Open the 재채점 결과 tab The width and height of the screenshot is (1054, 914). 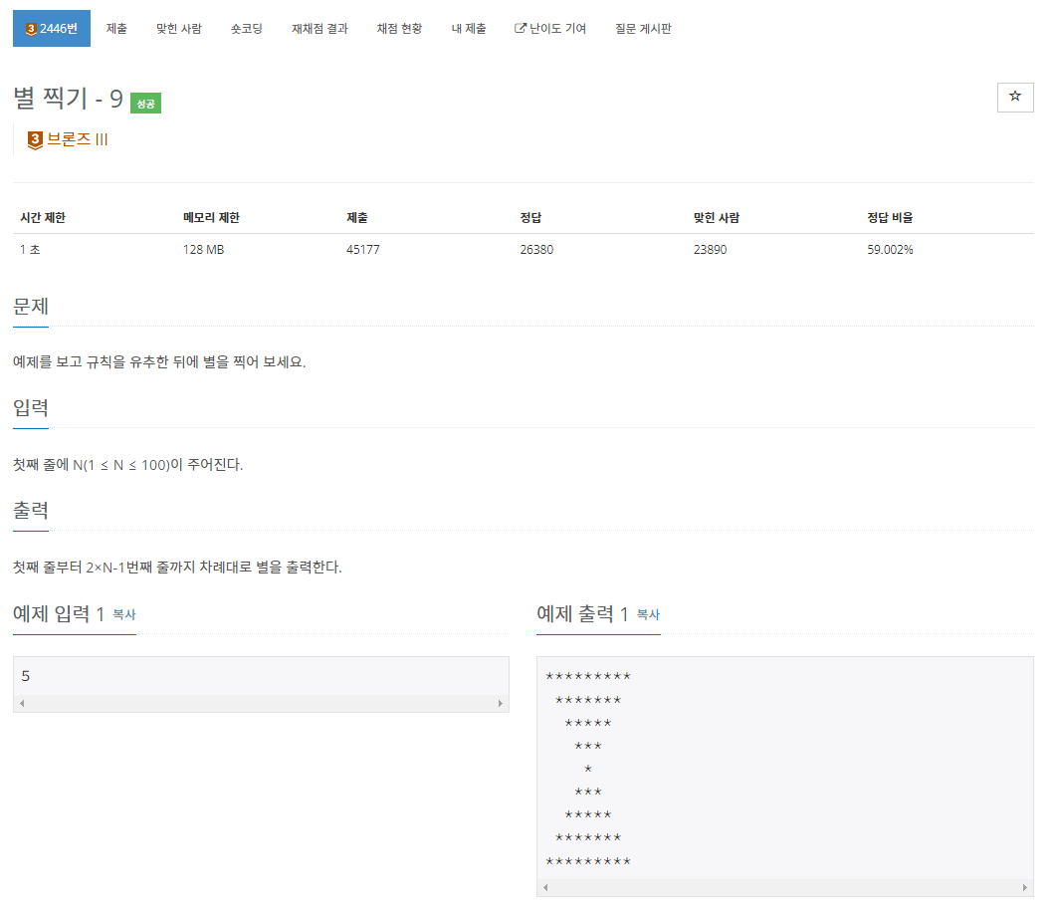[x=319, y=28]
